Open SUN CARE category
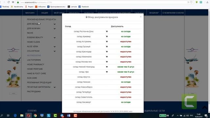Image resolution: width=210 pixels, height=118 pixels. pyautogui.click(x=32, y=78)
